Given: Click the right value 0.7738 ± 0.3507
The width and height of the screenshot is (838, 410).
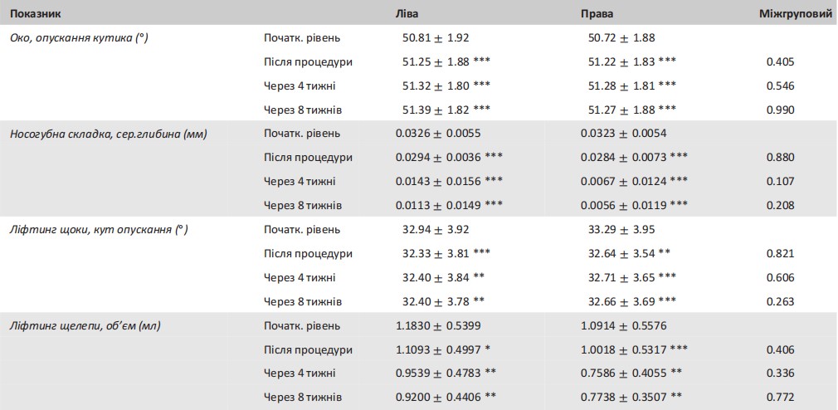Looking at the screenshot, I should tap(626, 398).
